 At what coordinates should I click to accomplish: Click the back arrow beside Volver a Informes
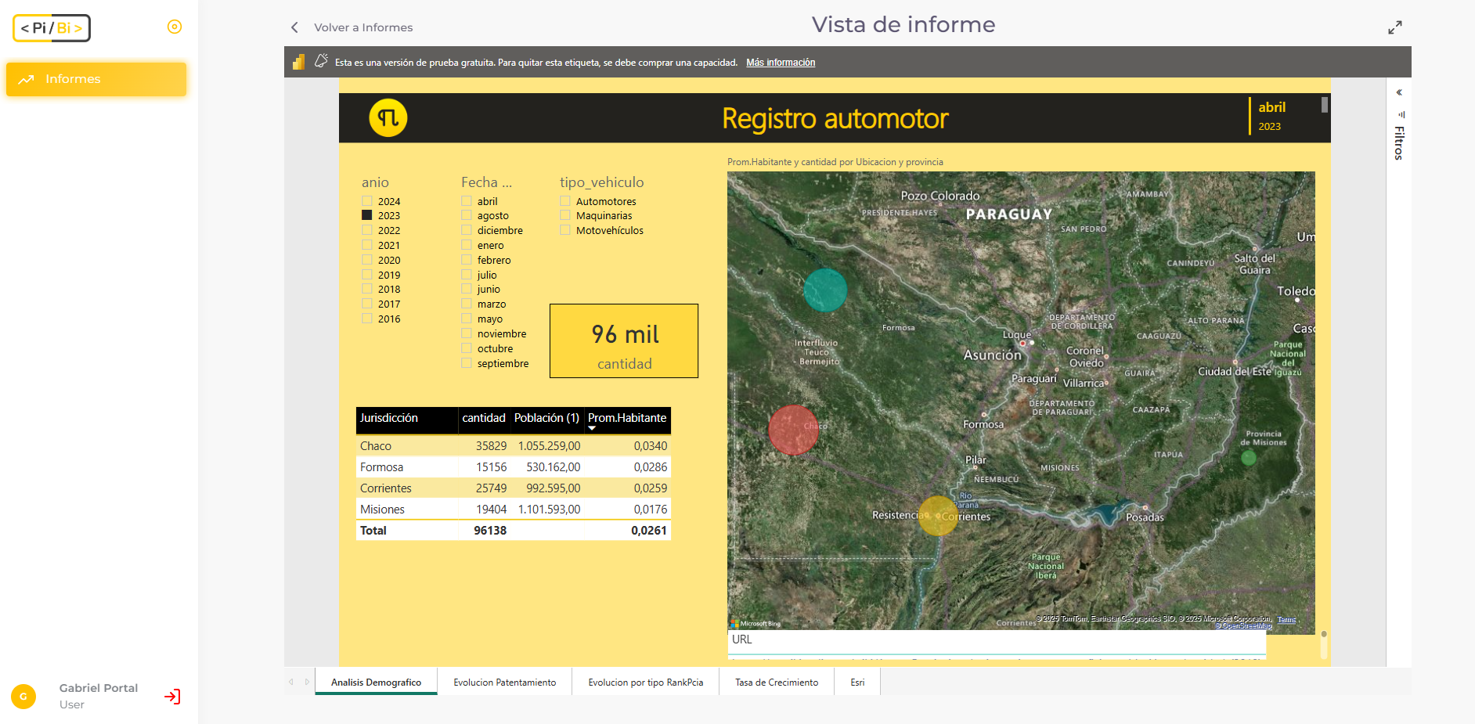coord(295,27)
